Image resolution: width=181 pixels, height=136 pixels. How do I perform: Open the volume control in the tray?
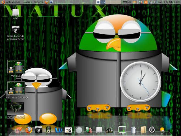pos(155,2)
